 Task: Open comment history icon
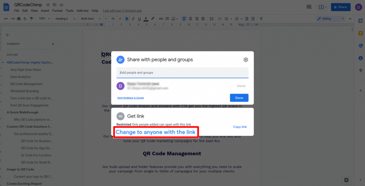coord(309,7)
